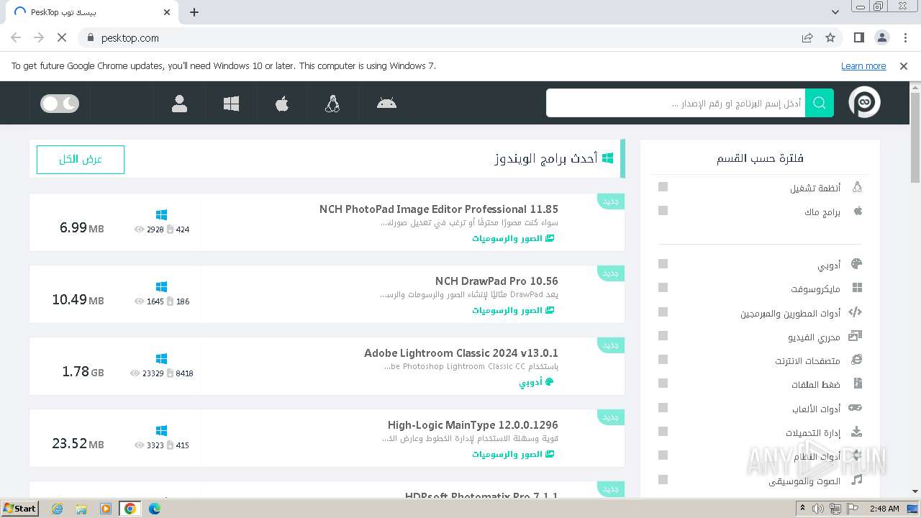Check the أدوات المطورين والمبرمجين checkbox

(x=663, y=312)
